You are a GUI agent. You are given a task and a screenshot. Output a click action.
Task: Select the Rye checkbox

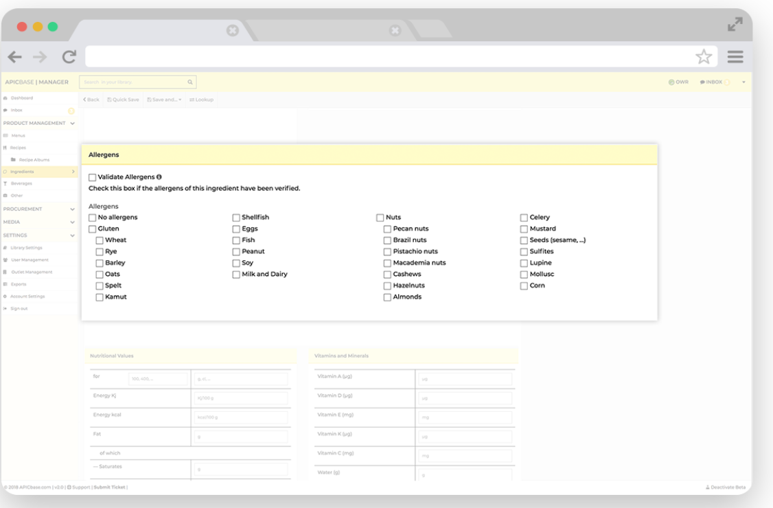(x=100, y=251)
